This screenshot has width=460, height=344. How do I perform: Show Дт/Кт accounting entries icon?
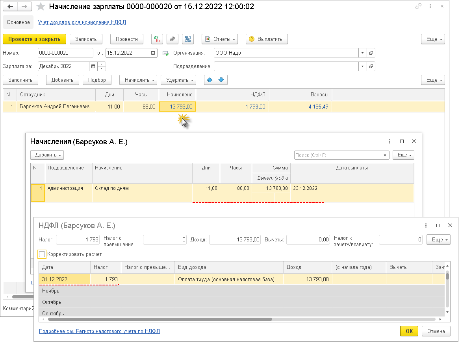tap(157, 39)
